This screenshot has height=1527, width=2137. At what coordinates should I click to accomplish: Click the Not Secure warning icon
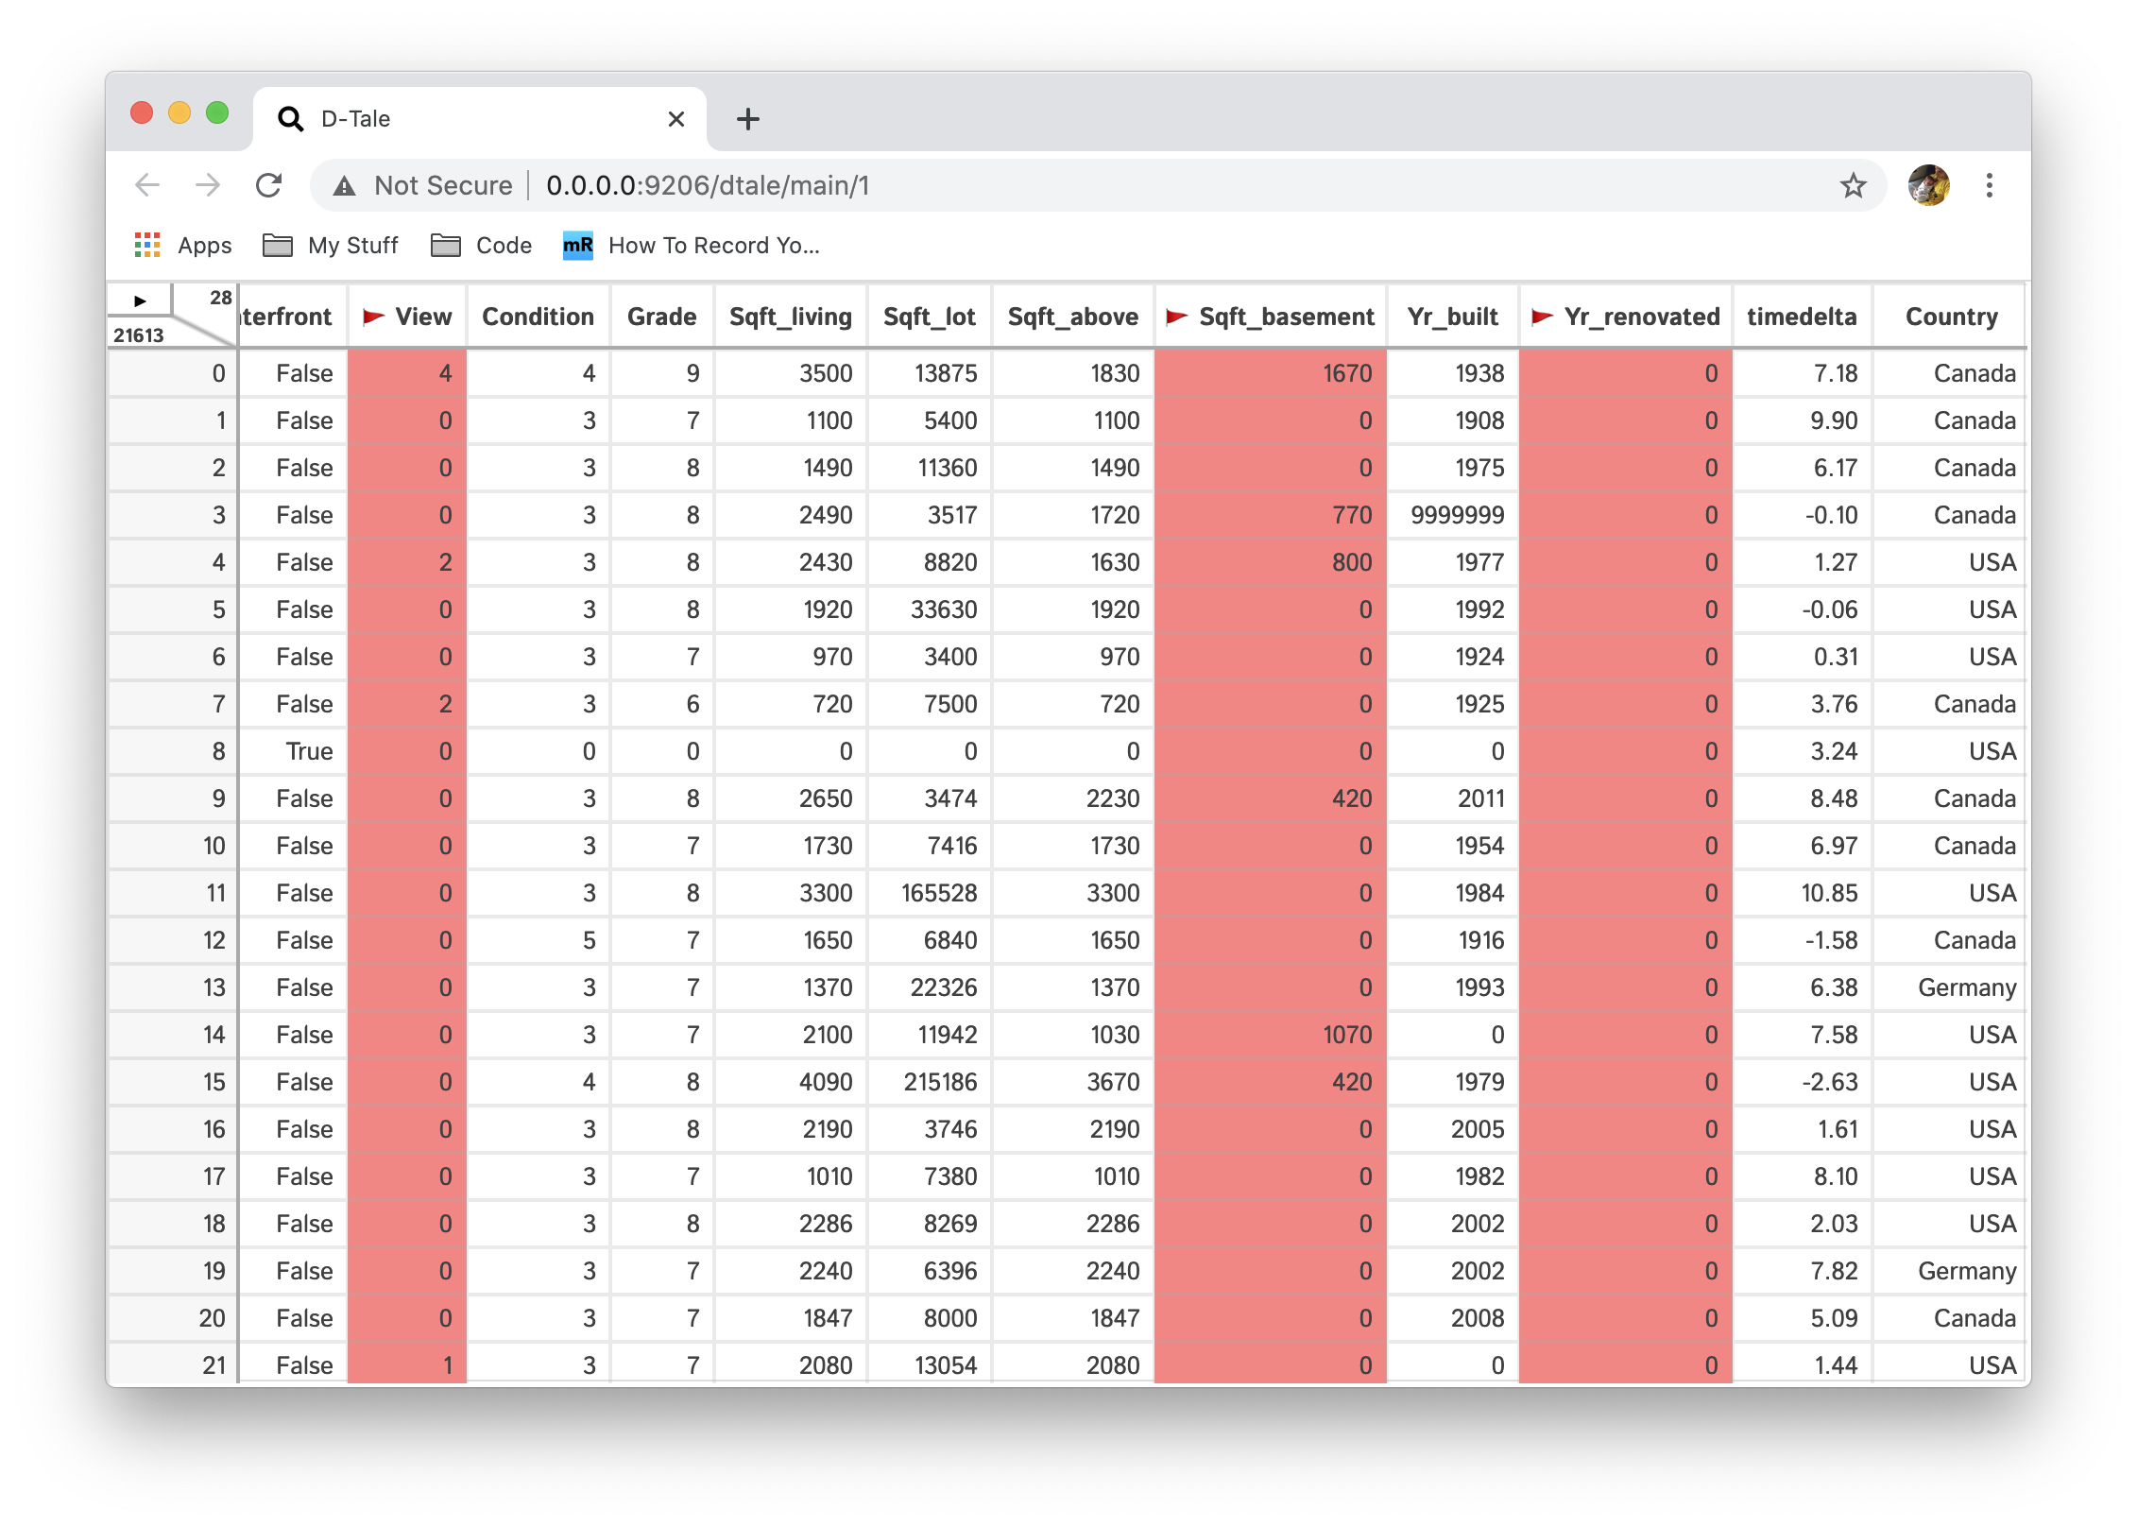coord(345,186)
